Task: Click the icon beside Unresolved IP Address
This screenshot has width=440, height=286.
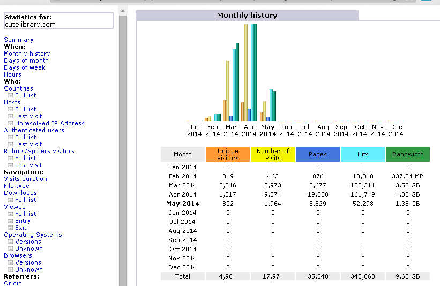Action: (10, 123)
